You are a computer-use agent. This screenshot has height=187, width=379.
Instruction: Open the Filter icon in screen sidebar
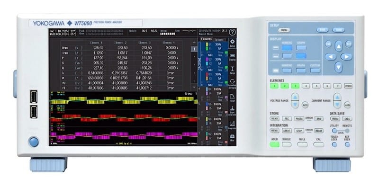point(232,98)
